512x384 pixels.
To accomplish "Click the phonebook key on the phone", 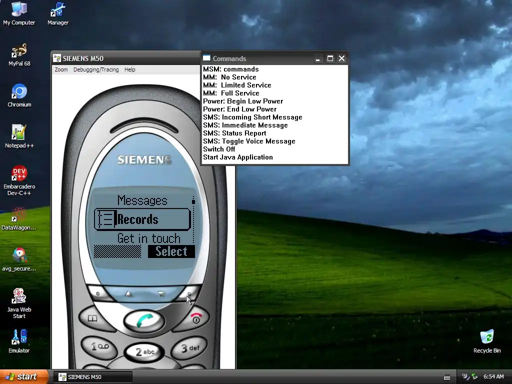I will (93, 318).
